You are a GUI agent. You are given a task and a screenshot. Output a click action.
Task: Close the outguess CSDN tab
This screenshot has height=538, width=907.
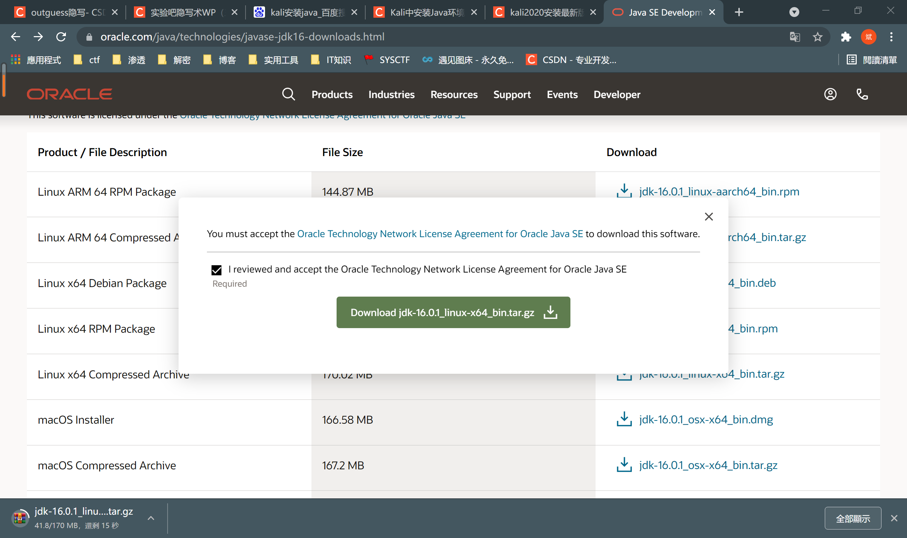115,12
